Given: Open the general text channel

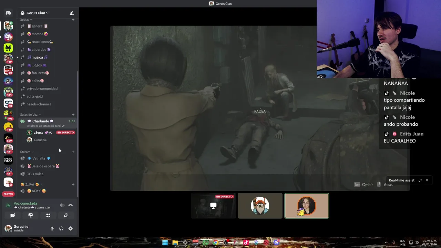Looking at the screenshot, I should pos(48,26).
